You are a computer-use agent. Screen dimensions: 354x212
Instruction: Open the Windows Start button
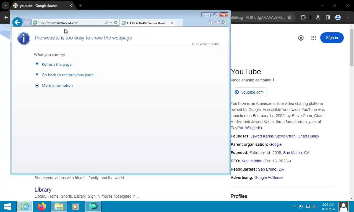[7, 206]
